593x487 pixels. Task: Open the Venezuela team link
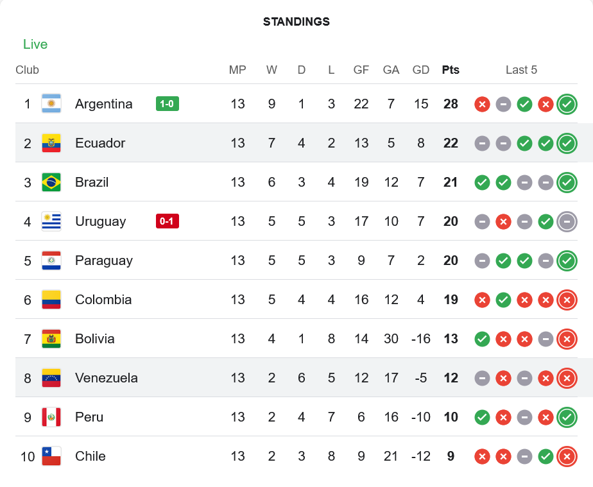(107, 378)
